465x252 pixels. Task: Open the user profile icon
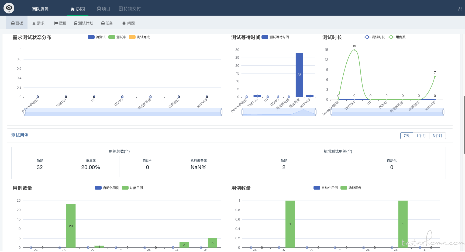click(460, 9)
